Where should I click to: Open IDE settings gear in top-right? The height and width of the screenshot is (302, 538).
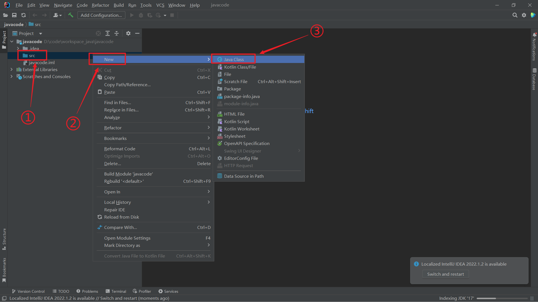click(x=524, y=15)
